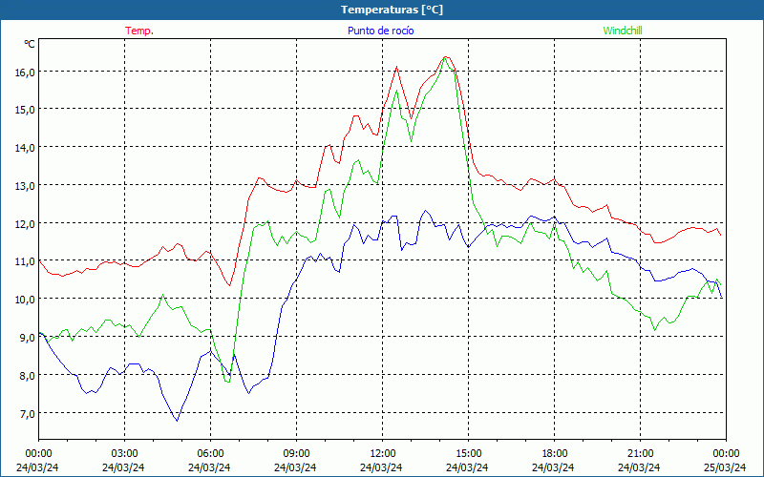764x477 pixels.
Task: Click the 03:00 time label
Action: pyautogui.click(x=124, y=454)
